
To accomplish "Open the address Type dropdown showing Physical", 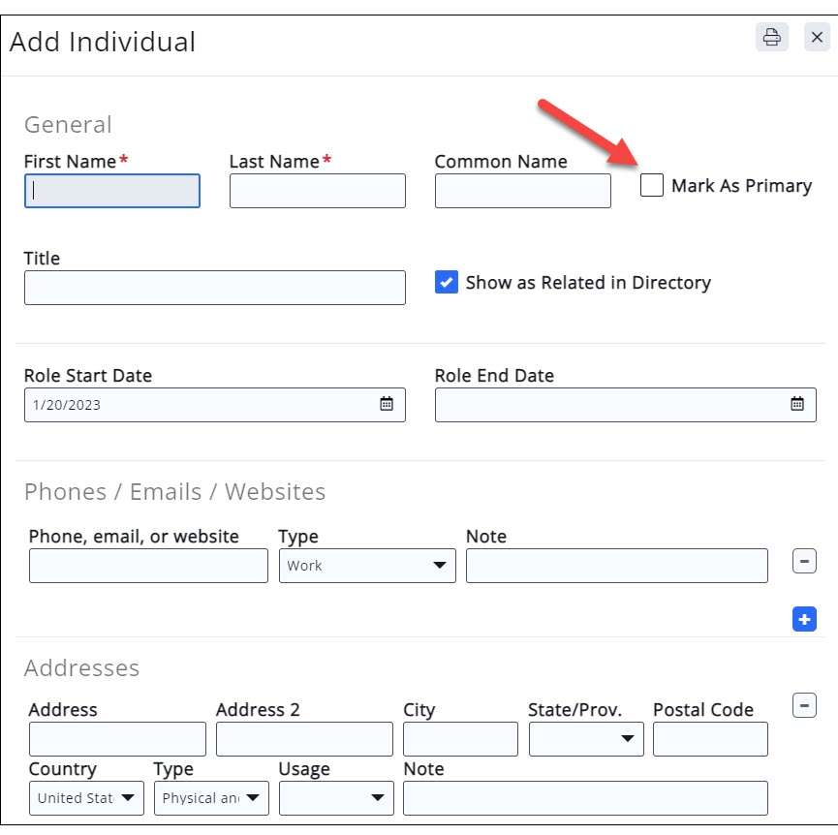I will click(211, 798).
